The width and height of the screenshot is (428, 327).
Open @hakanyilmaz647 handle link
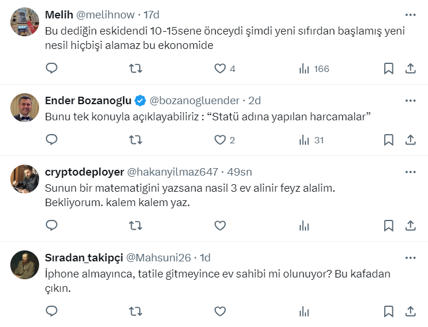(x=172, y=172)
